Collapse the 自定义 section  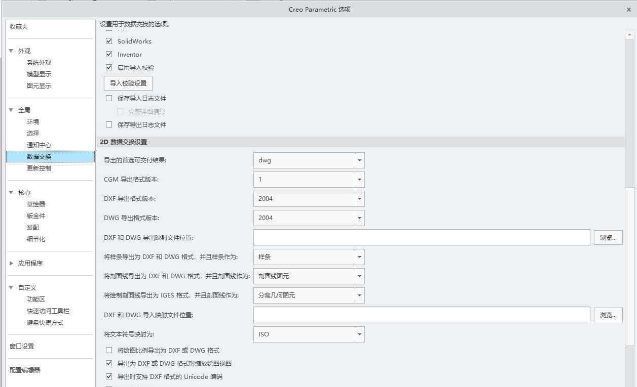[x=11, y=287]
